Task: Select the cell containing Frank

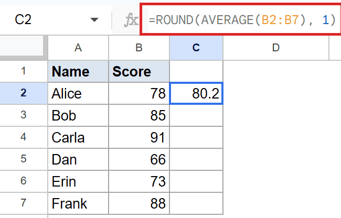Action: [78, 203]
